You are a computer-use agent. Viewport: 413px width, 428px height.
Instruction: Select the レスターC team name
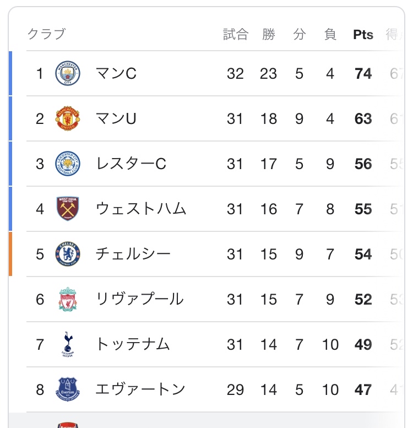(131, 164)
